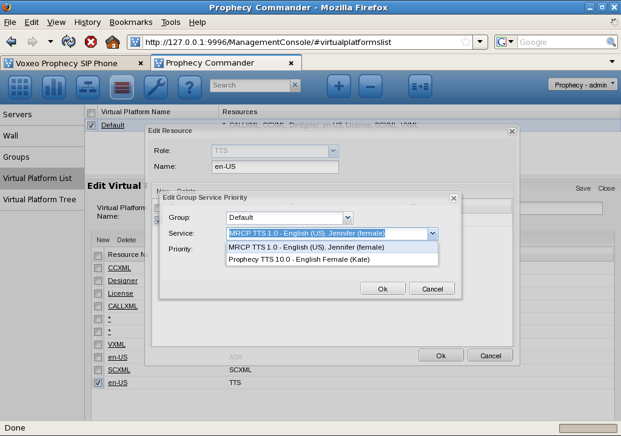Open the Virtual Platform Tree sidebar item
This screenshot has width=621, height=436.
point(42,200)
